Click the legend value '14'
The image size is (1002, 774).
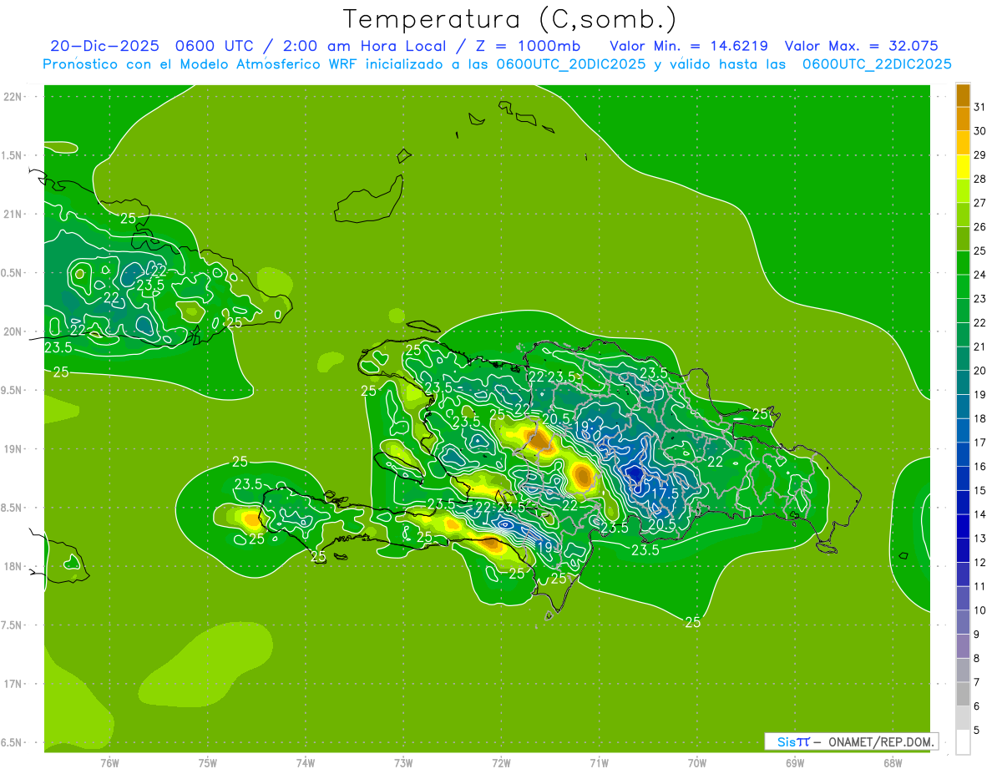coord(980,514)
